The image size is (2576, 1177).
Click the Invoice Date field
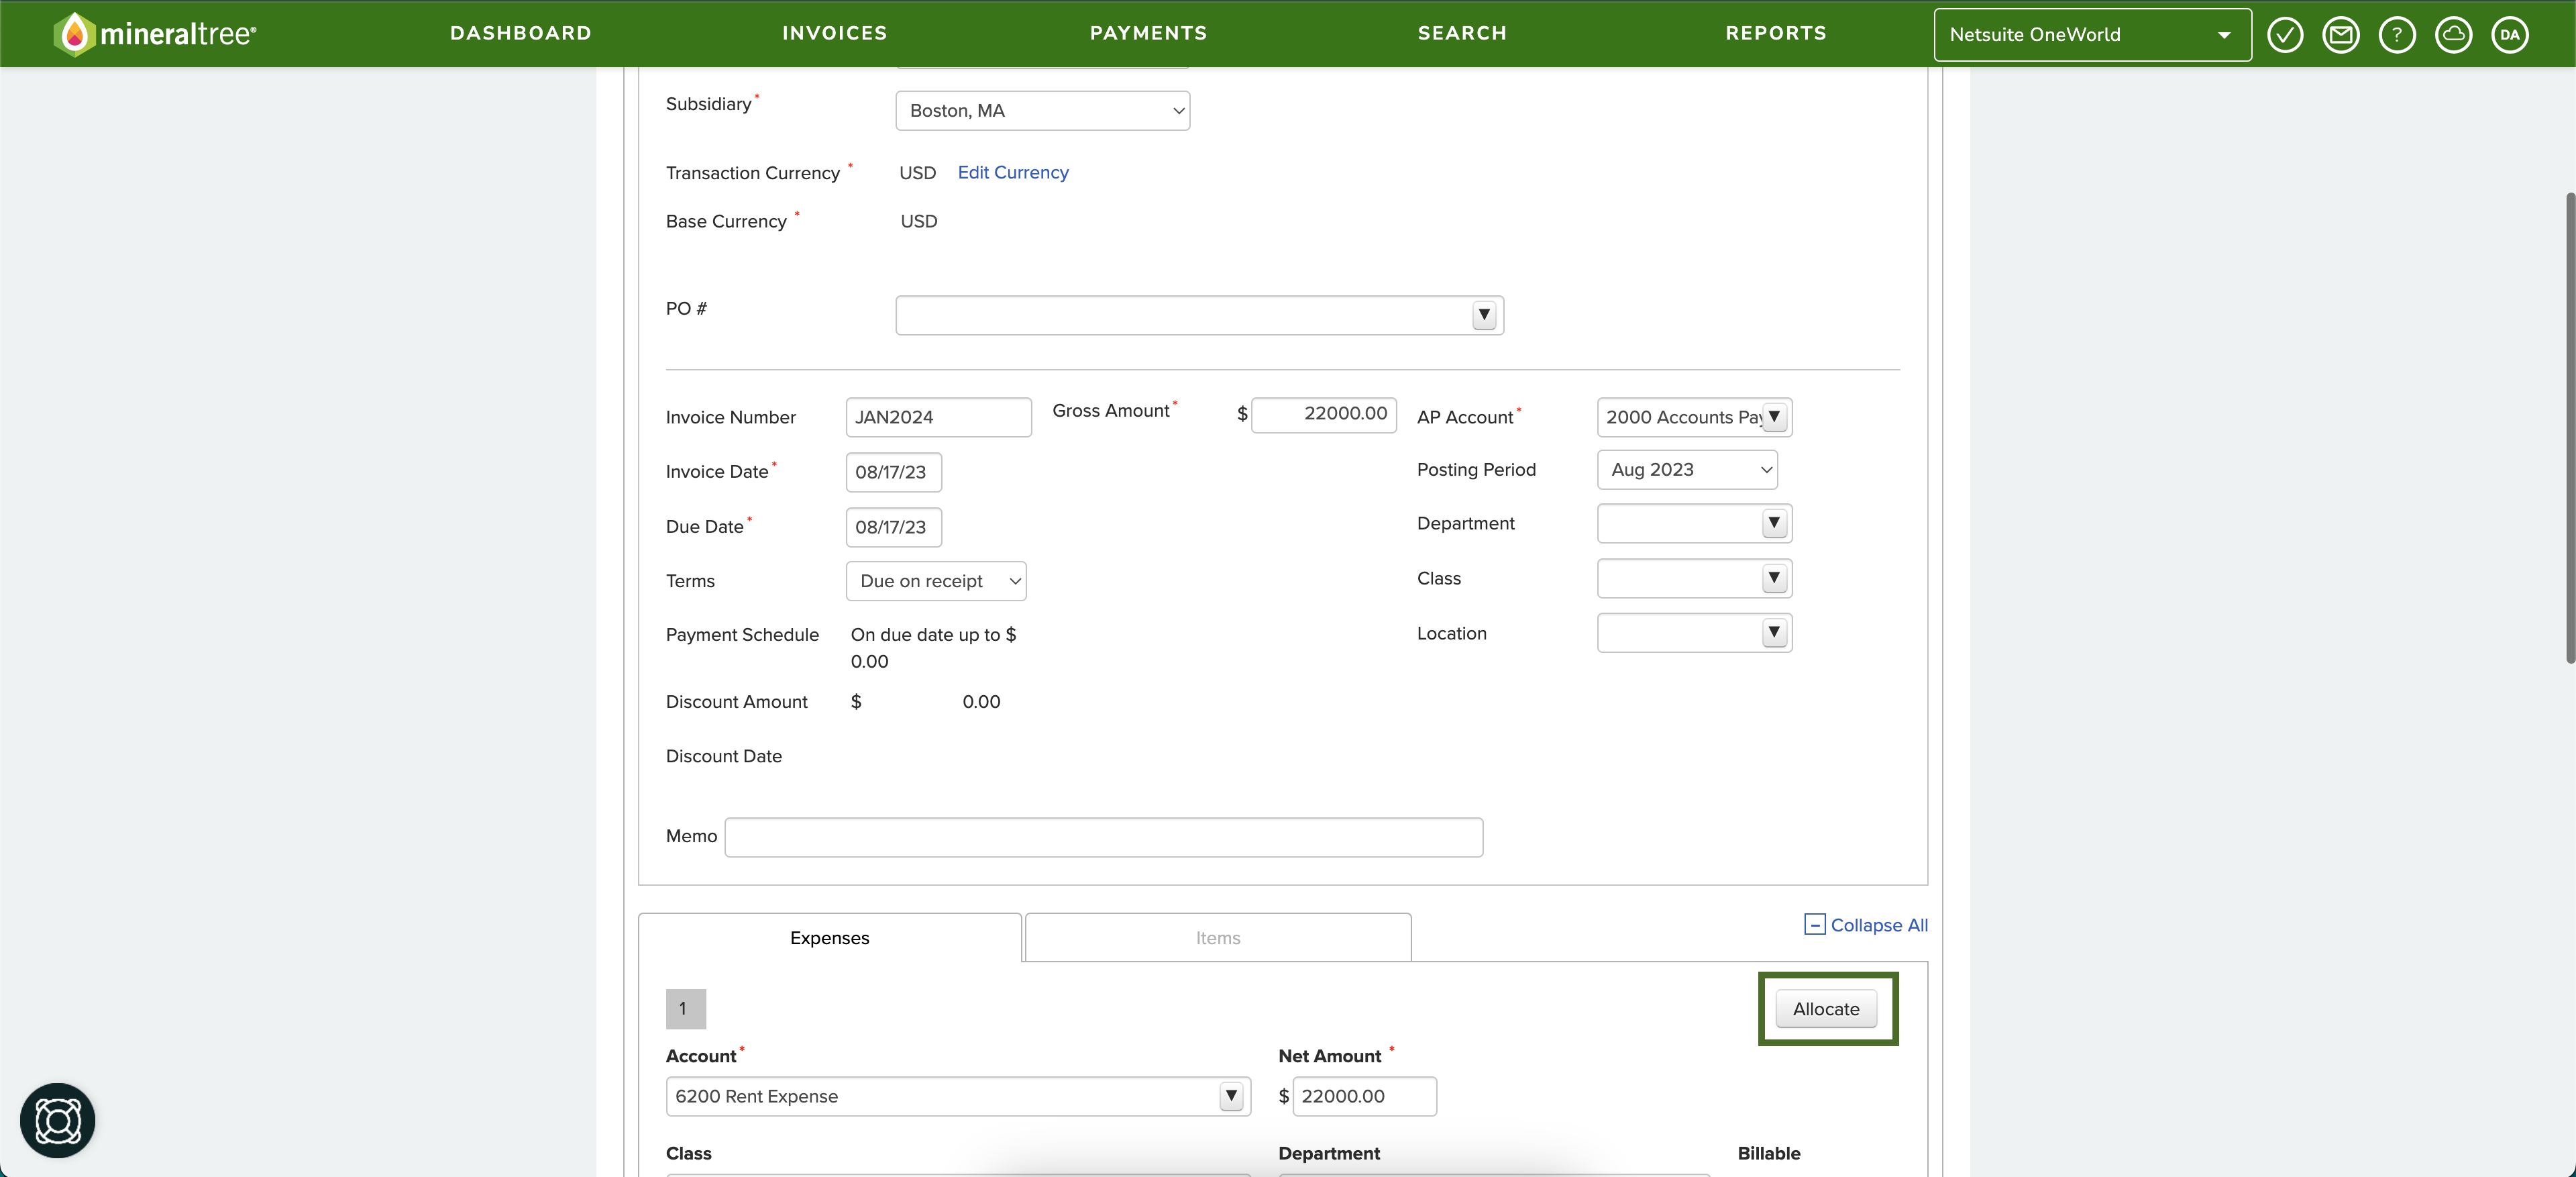point(893,472)
